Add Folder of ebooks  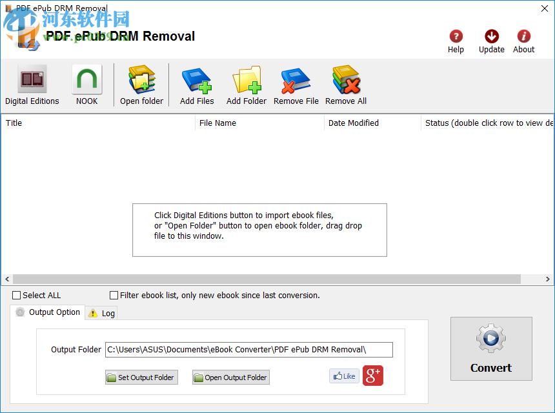[246, 85]
